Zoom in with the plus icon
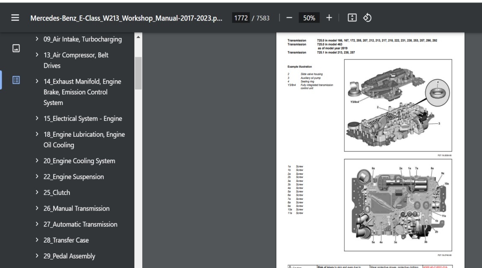This screenshot has width=482, height=268. (329, 18)
